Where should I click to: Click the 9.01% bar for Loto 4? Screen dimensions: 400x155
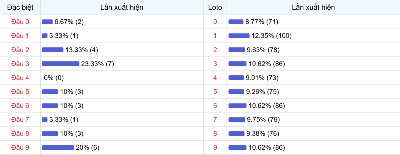tap(236, 77)
